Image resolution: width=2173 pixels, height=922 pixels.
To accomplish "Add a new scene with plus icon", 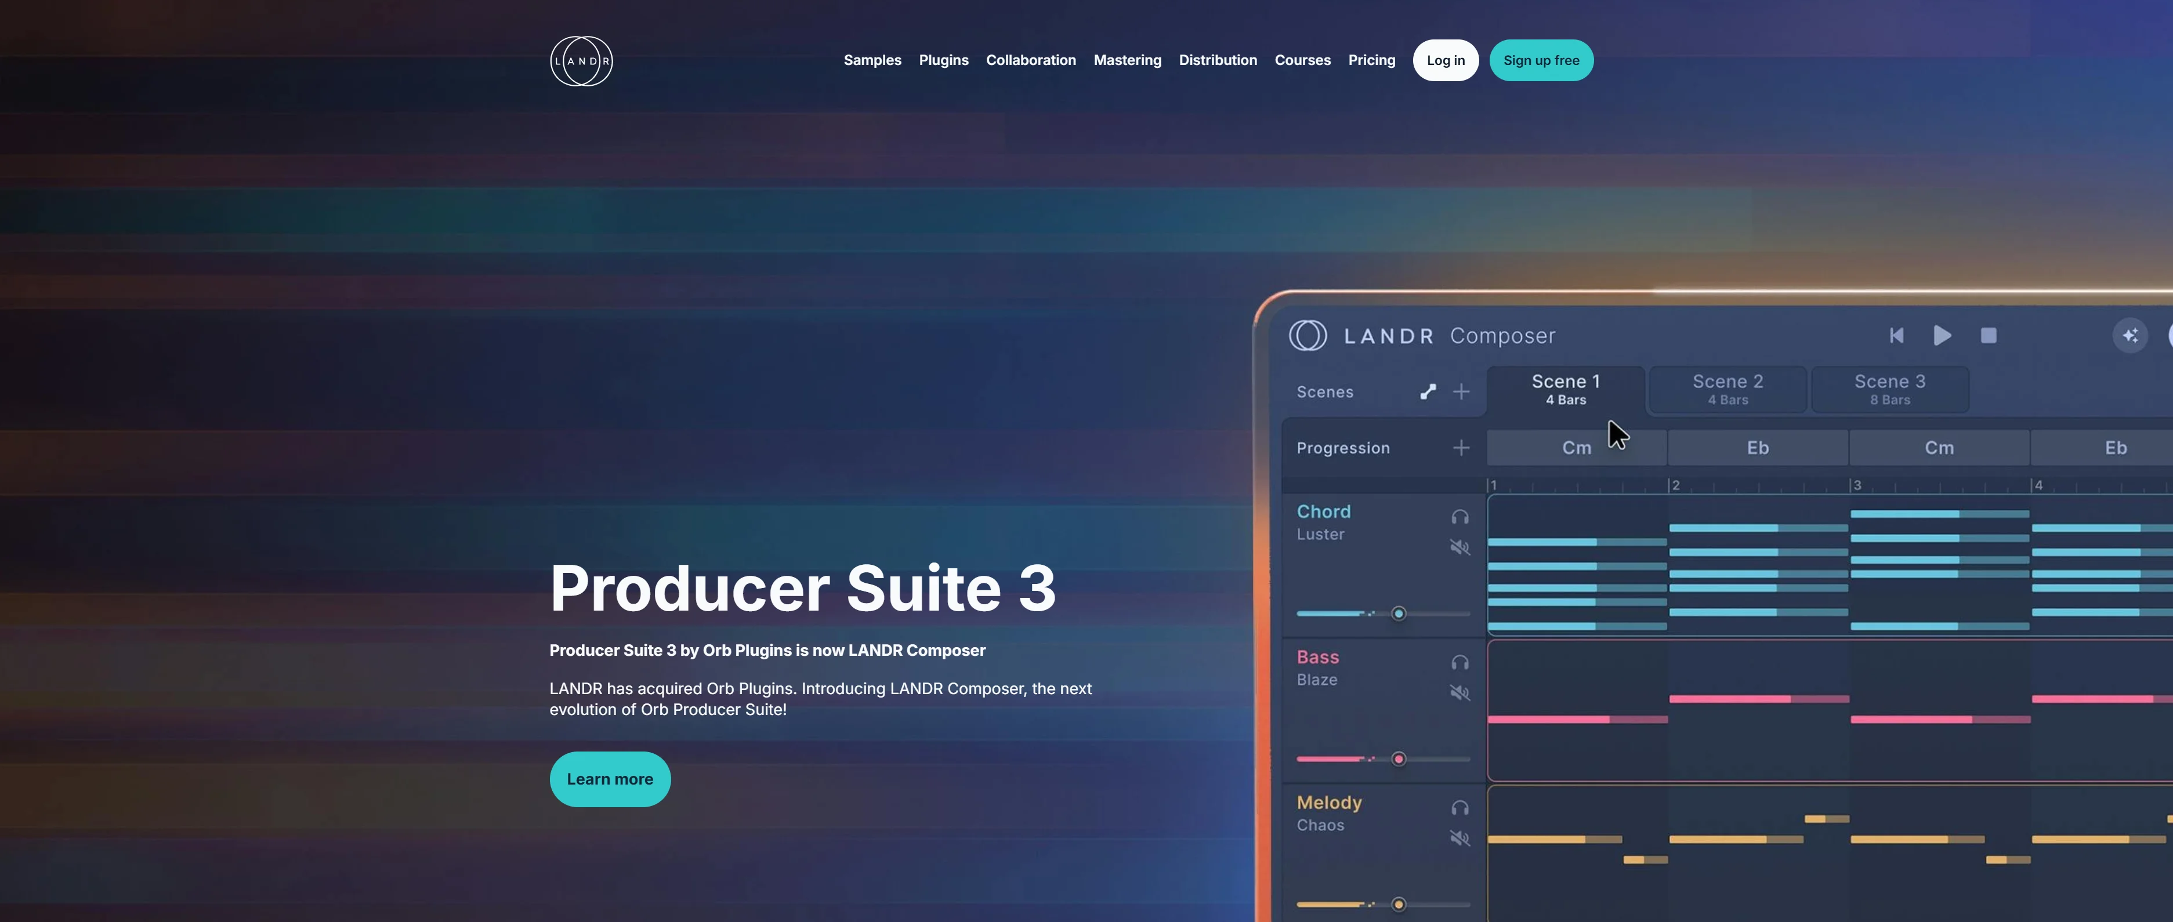I will point(1460,391).
